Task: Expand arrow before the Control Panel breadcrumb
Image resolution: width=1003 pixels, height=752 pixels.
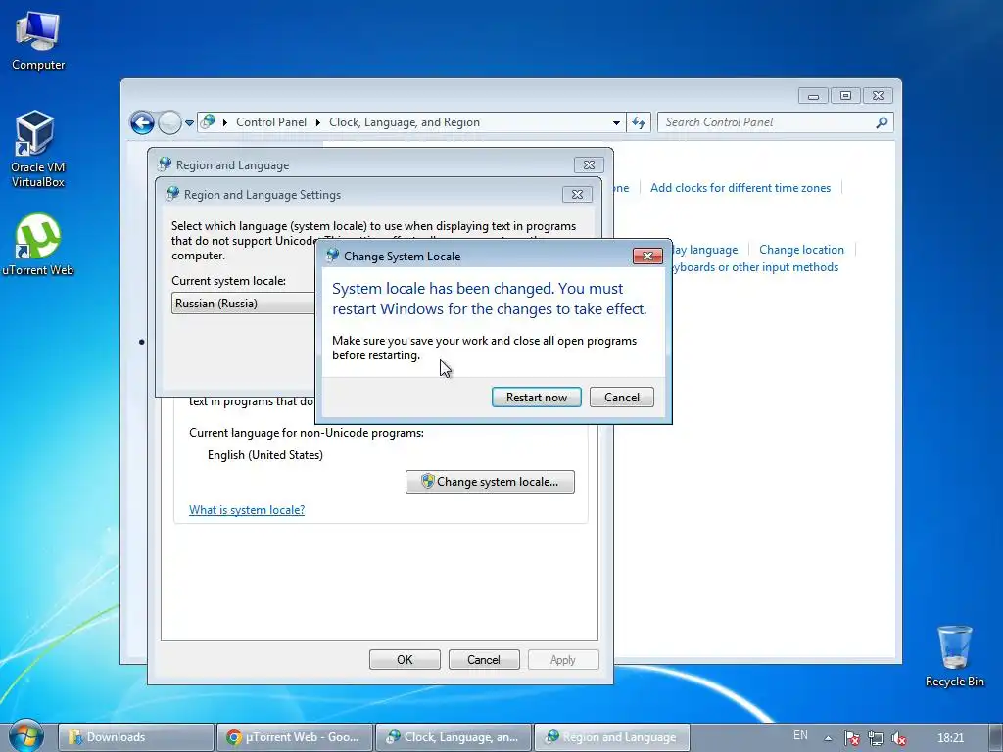Action: [x=225, y=122]
